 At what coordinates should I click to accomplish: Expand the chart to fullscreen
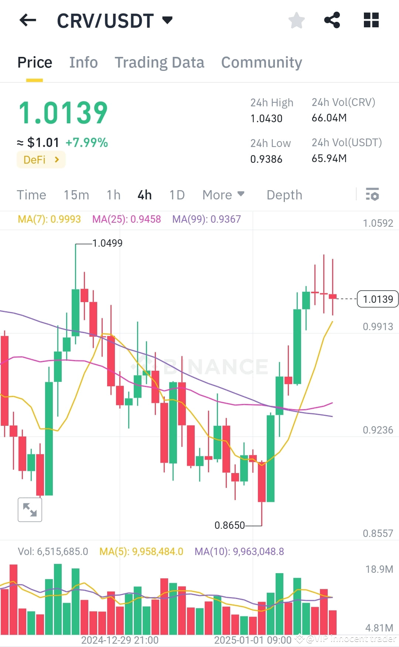click(x=30, y=510)
